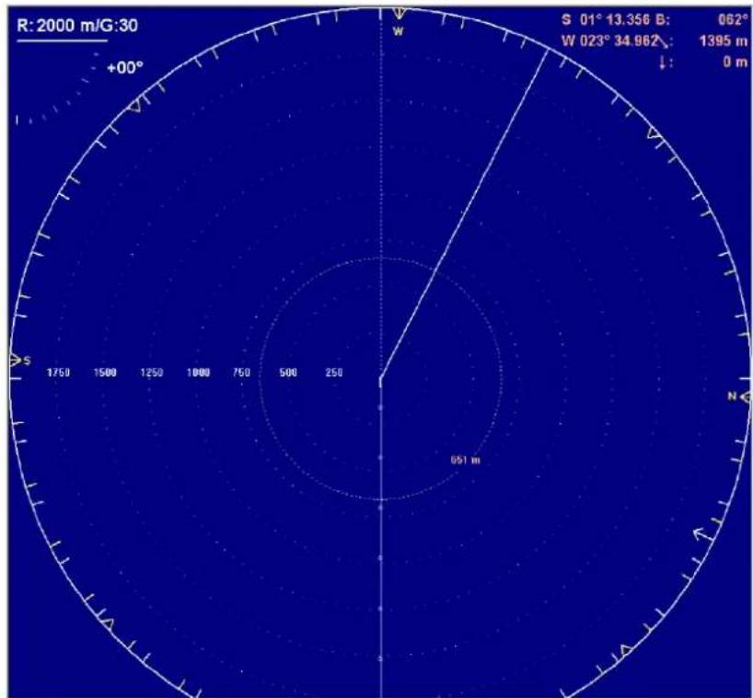Click the bearing value 062°
The height and width of the screenshot is (698, 753).
pos(733,19)
